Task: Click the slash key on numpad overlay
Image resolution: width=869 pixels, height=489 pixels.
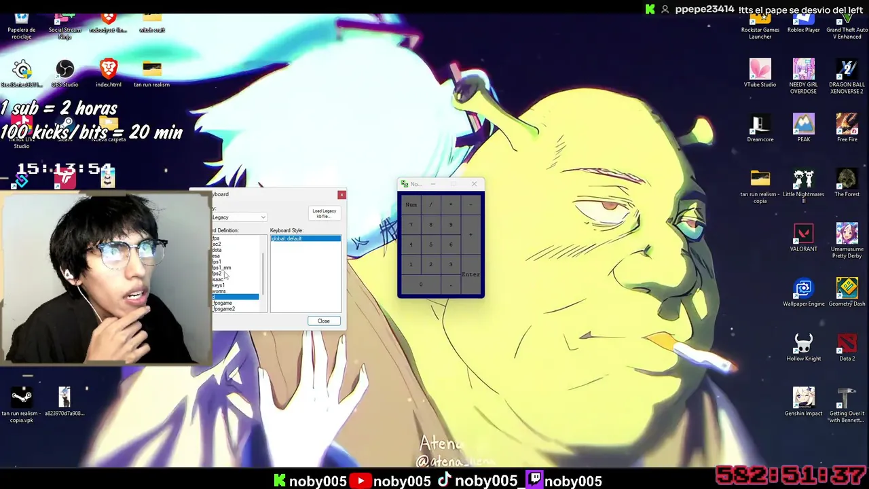Action: tap(430, 204)
